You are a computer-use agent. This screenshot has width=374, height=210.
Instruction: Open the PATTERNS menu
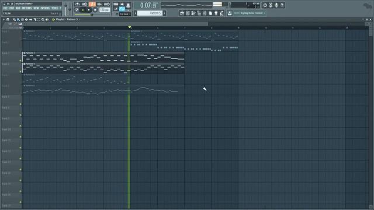27,8
